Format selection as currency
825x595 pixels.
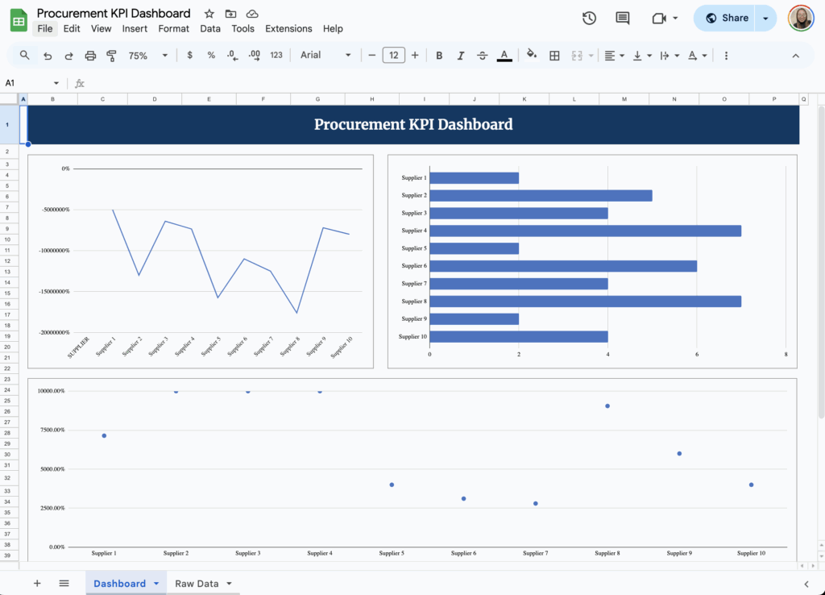pos(189,55)
